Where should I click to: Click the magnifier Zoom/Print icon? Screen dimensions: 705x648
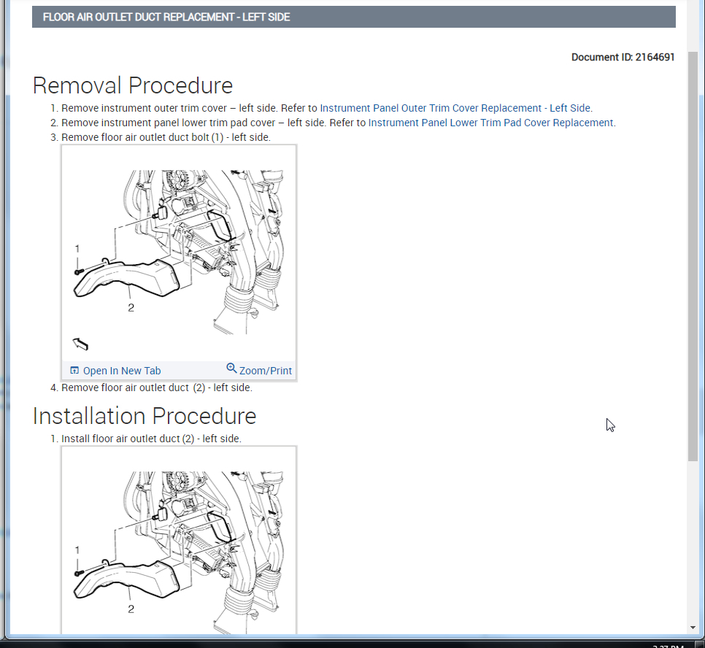[231, 369]
